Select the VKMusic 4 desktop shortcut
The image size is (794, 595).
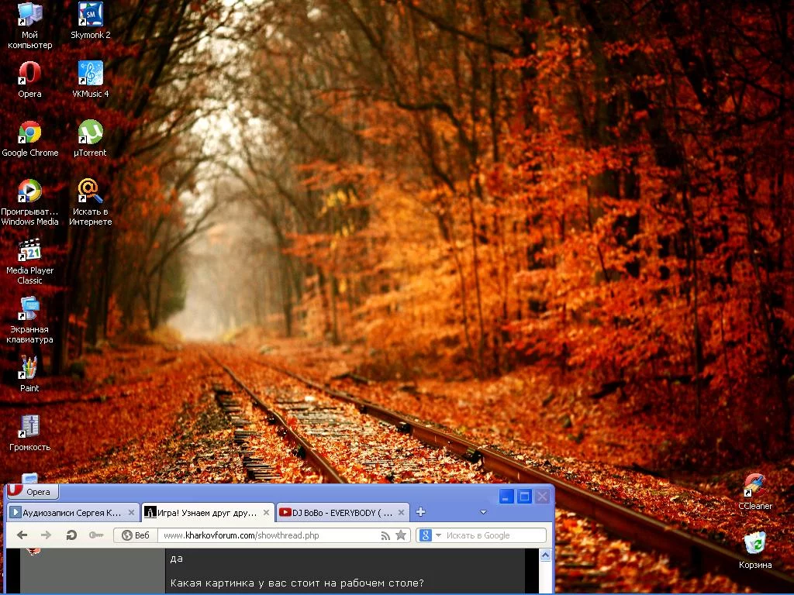(91, 80)
